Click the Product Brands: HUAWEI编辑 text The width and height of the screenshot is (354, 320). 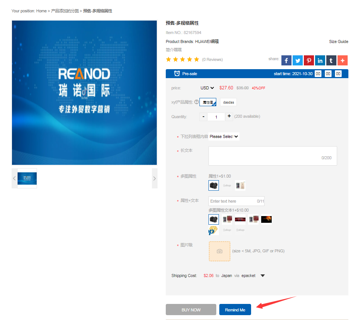tap(192, 41)
